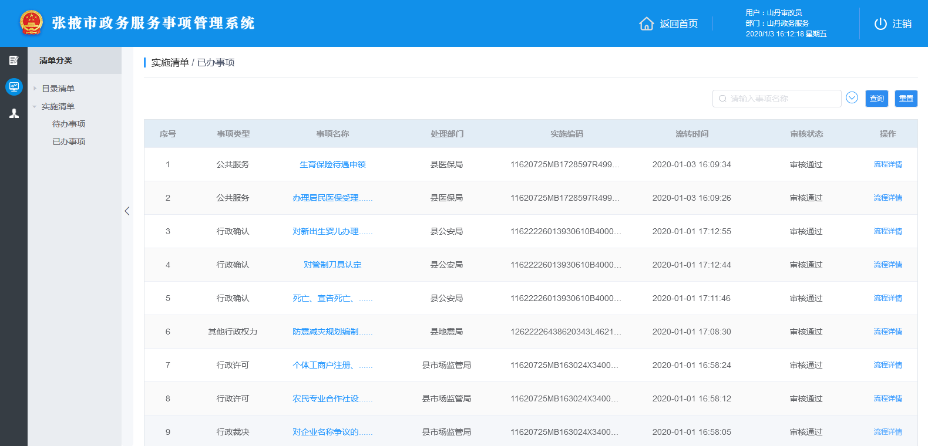View 流程详情 for row 9

click(x=887, y=432)
